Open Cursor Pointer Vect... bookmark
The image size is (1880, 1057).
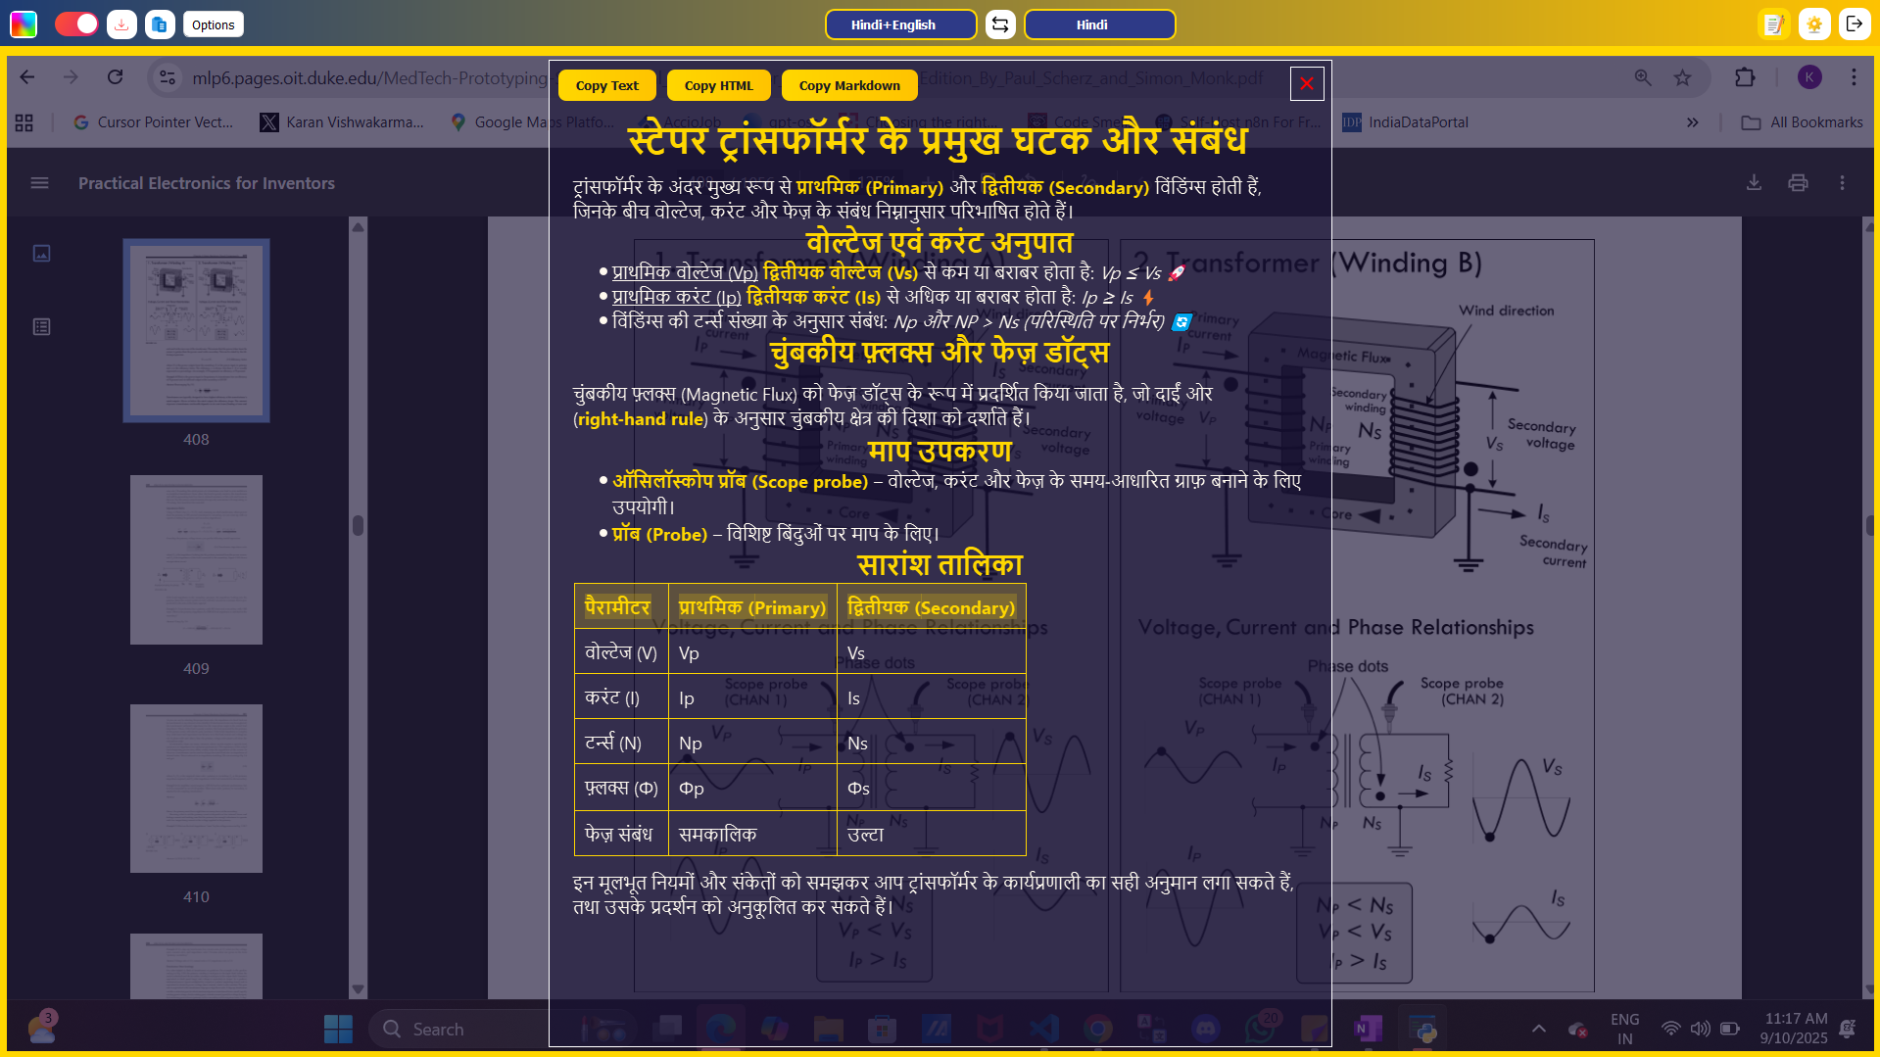[x=154, y=122]
